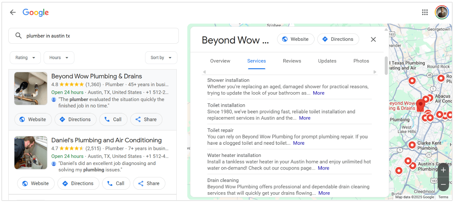Click the details panel vertical scrollbar
Viewport: 454px width, 203px height.
click(386, 66)
